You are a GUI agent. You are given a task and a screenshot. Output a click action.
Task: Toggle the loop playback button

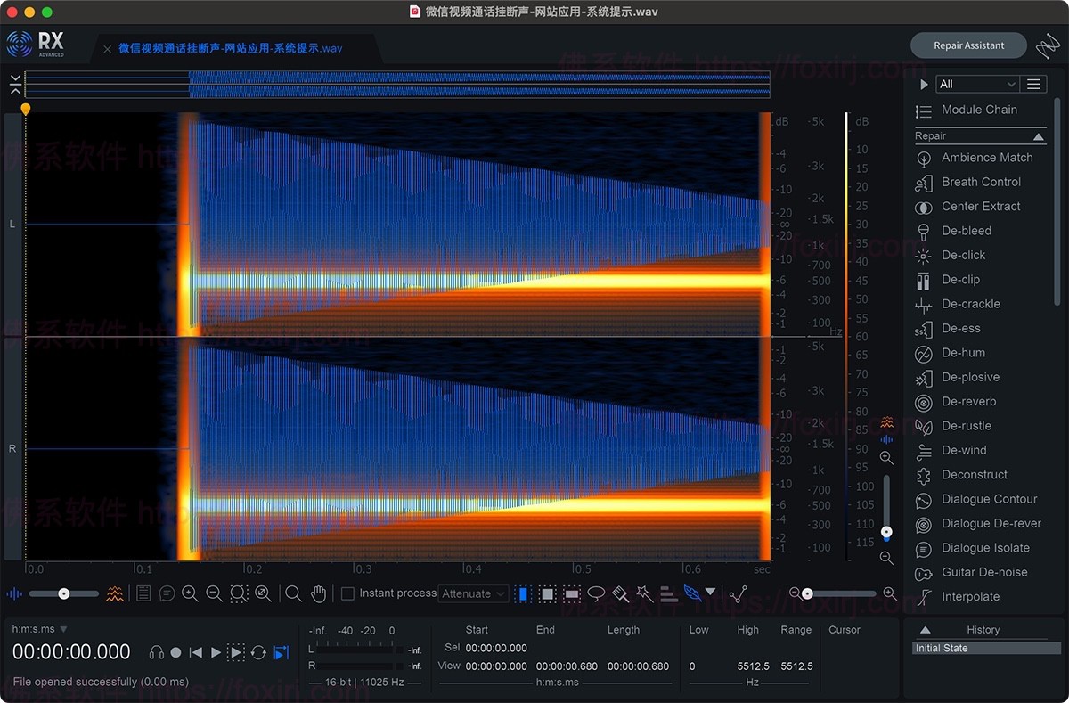[x=258, y=651]
